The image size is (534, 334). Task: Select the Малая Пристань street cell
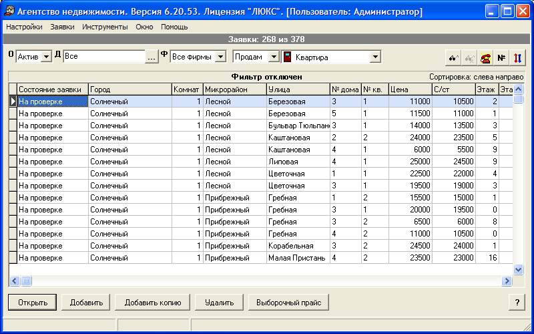pos(298,258)
